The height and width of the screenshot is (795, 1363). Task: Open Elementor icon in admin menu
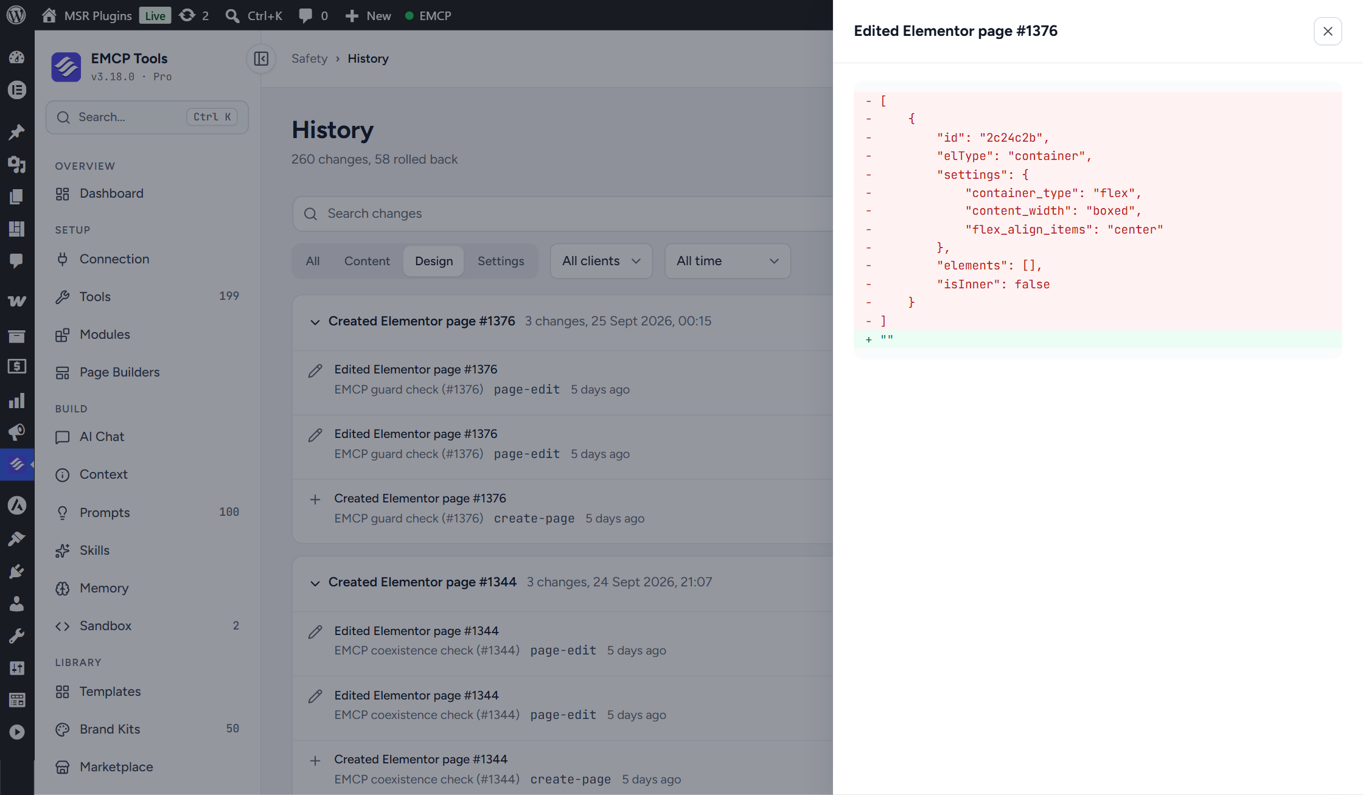(x=16, y=90)
